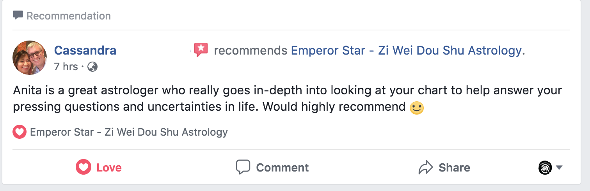Screen dimensions: 590x191
Task: Click the Recommendation speech bubble icon
Action: 18,16
